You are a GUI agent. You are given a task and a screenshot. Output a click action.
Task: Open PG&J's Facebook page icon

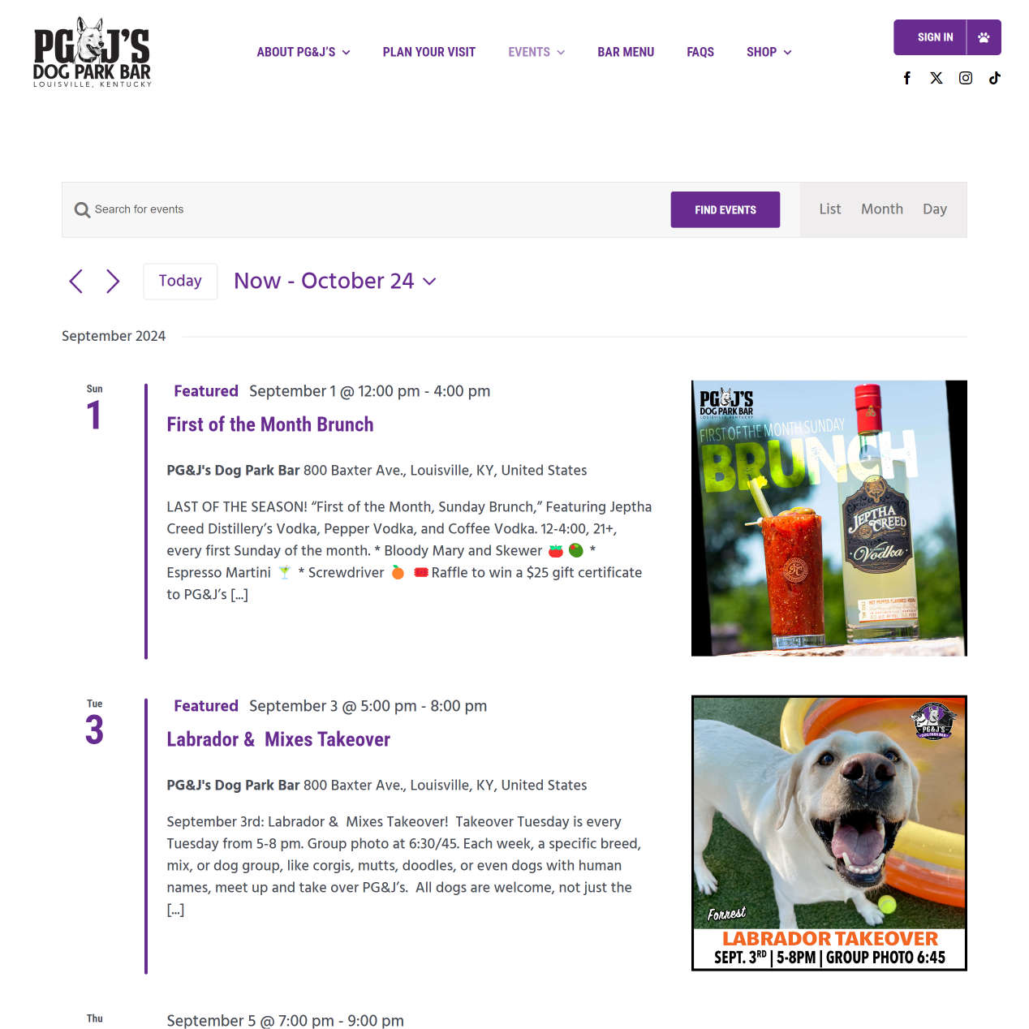click(x=907, y=78)
